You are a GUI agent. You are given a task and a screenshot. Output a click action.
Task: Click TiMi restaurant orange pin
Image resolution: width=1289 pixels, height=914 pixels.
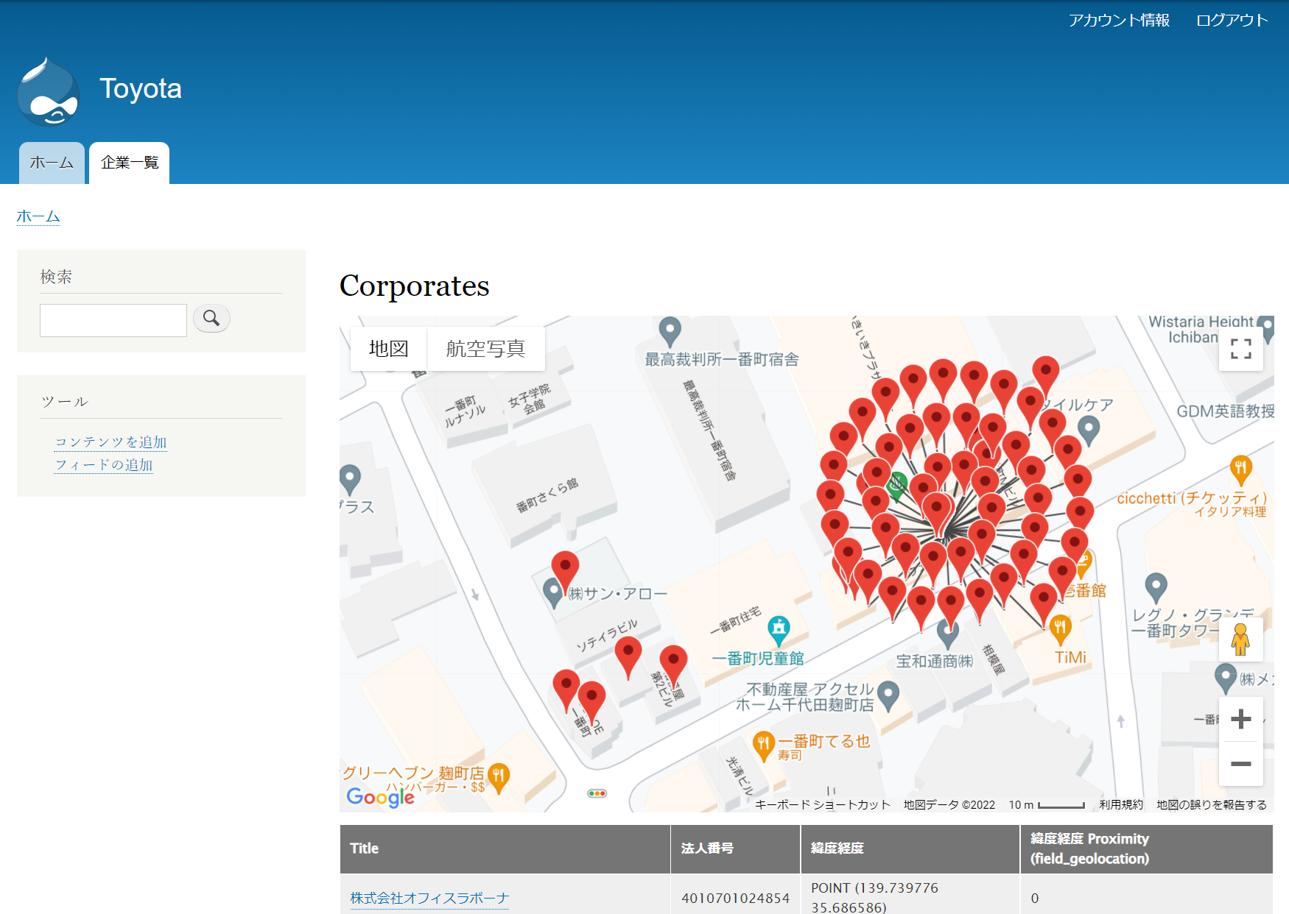coord(1060,630)
